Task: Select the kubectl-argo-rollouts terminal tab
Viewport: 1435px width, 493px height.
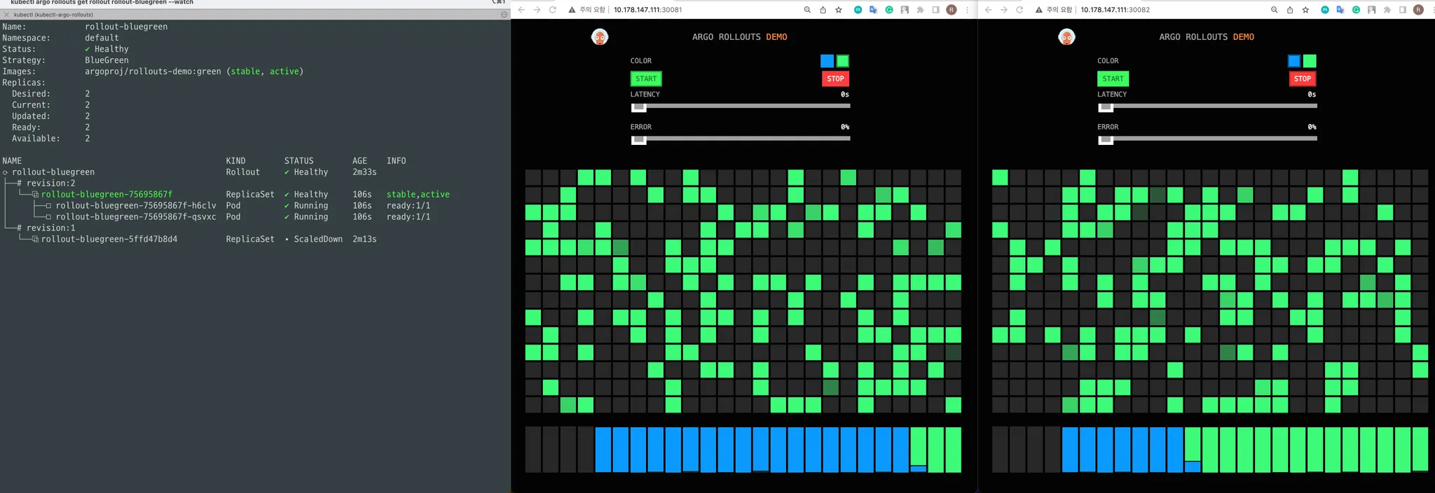Action: (x=53, y=14)
